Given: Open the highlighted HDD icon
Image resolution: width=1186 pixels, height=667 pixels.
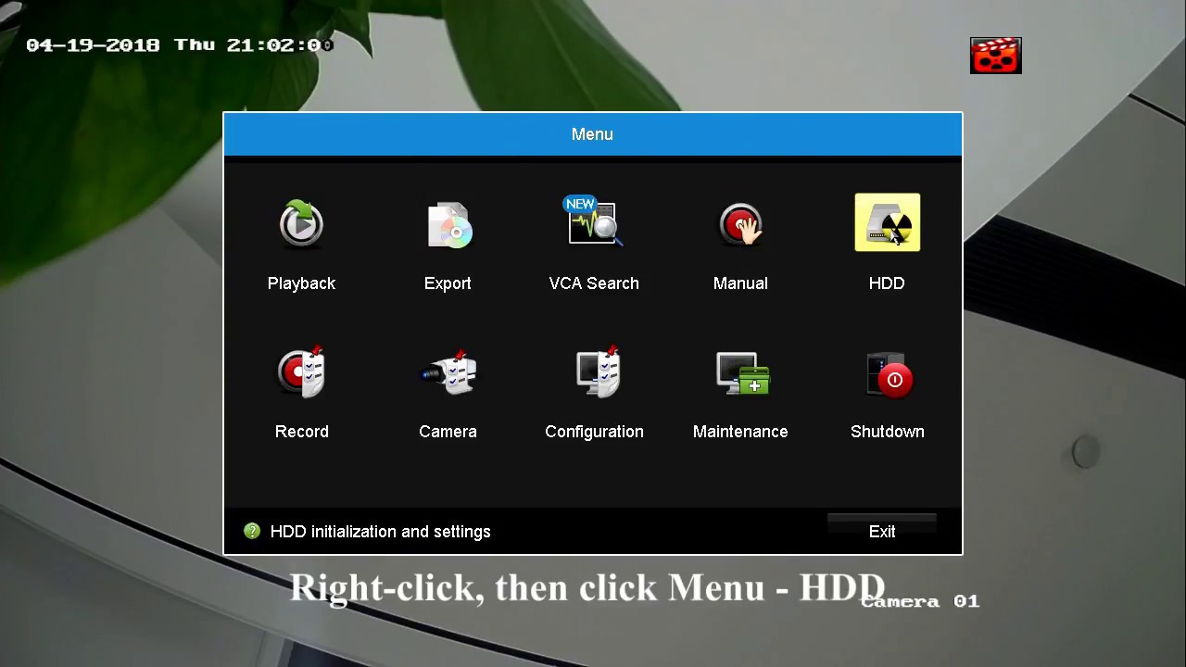Looking at the screenshot, I should (x=888, y=222).
